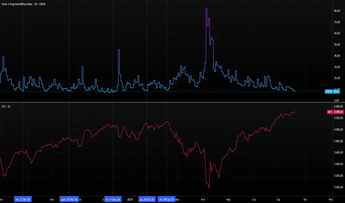Viewport: 345px width, 203px height.
Task: Click the 80,00 level on volatility scale
Action: pyautogui.click(x=337, y=11)
